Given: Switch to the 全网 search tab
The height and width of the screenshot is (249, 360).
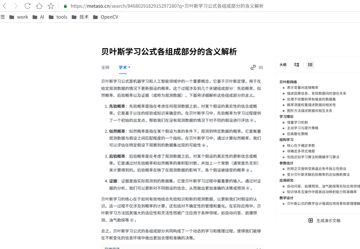Looking at the screenshot, I should 105,68.
